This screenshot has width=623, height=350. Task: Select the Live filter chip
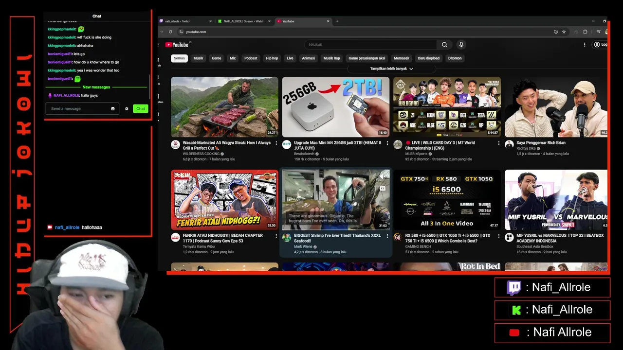[x=290, y=58]
